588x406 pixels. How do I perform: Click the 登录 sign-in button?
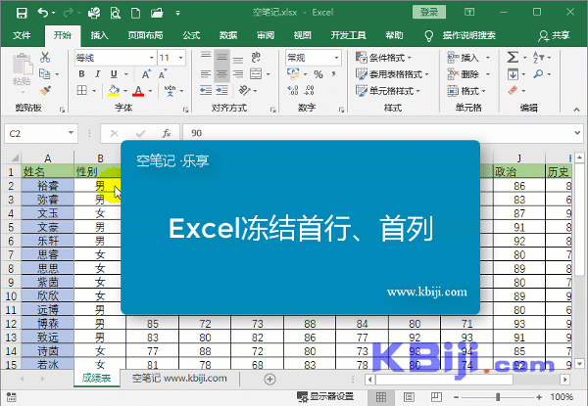[429, 12]
